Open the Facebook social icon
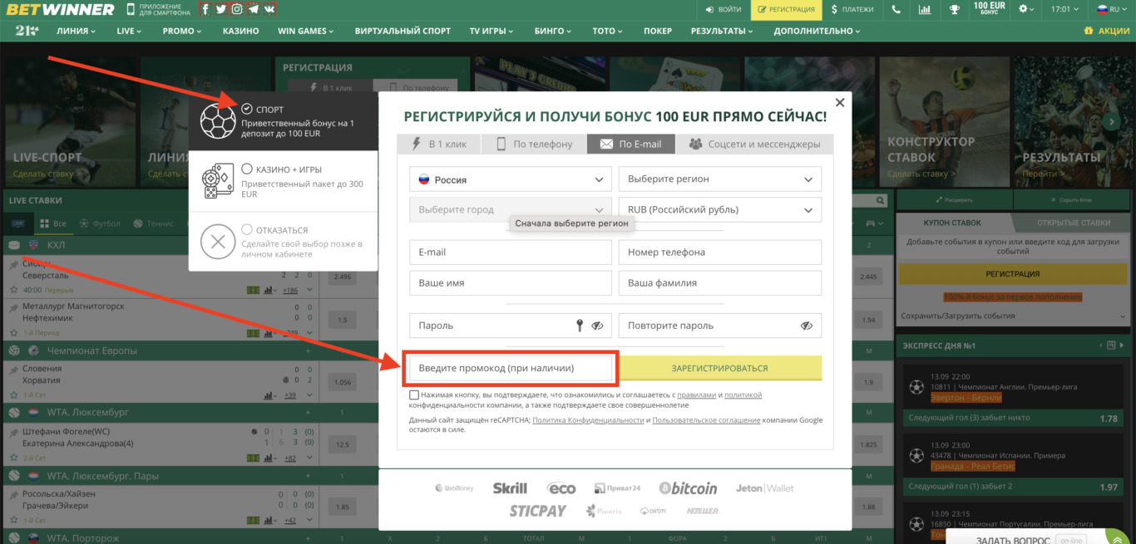1136x544 pixels. (x=205, y=9)
